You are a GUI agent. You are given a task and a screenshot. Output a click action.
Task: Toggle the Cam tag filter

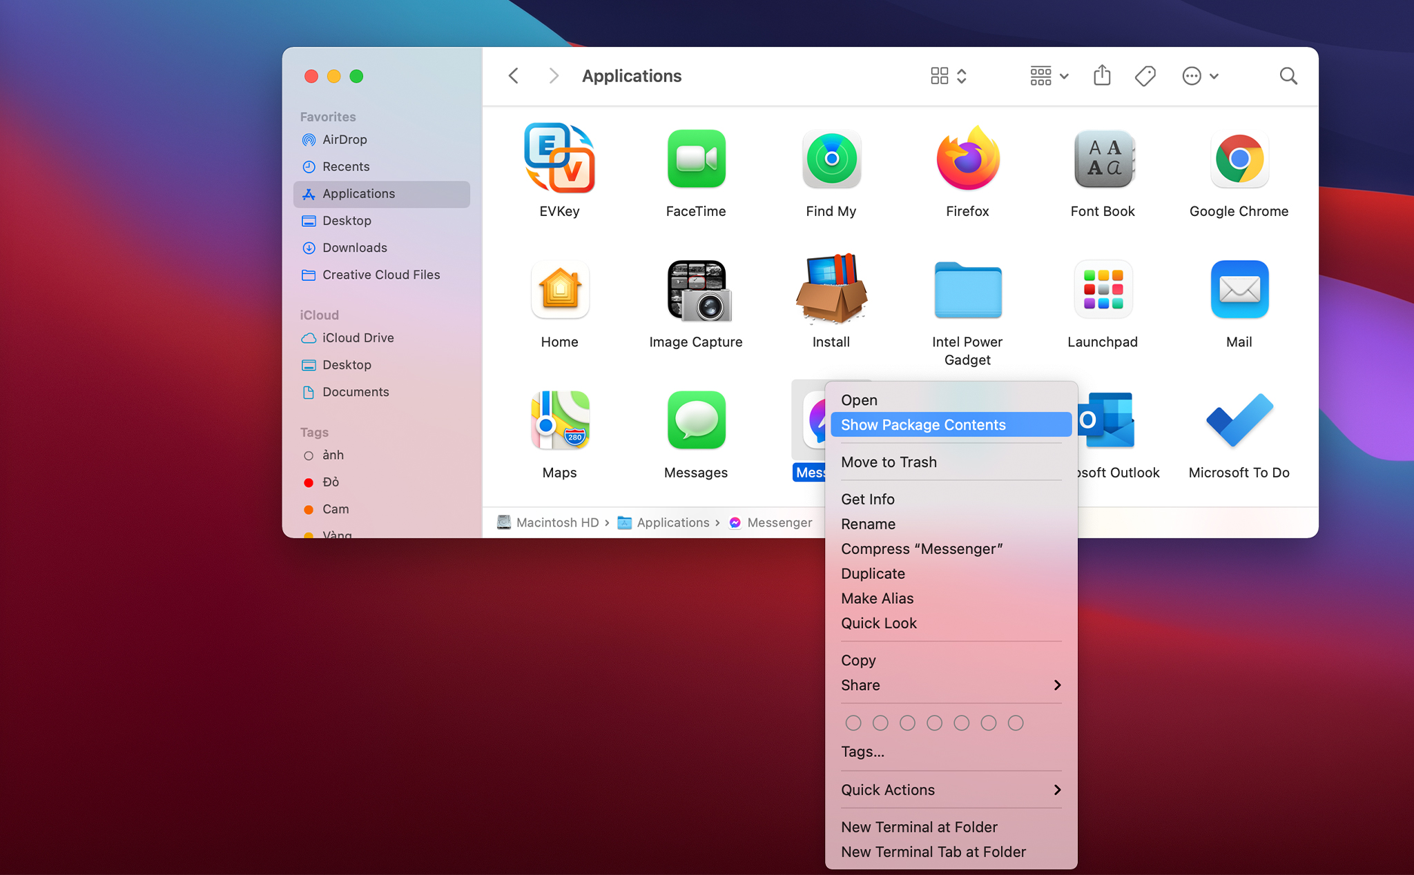pos(336,509)
